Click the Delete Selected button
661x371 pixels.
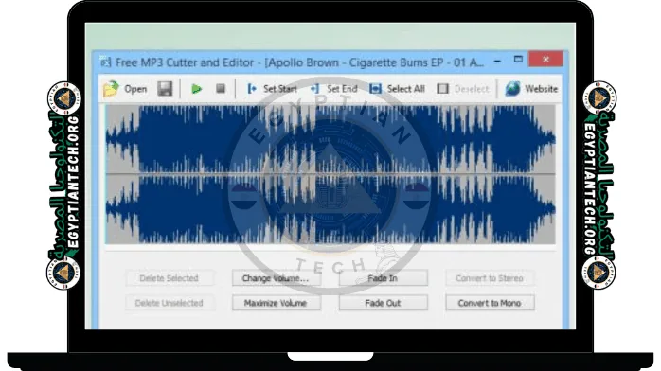point(170,278)
